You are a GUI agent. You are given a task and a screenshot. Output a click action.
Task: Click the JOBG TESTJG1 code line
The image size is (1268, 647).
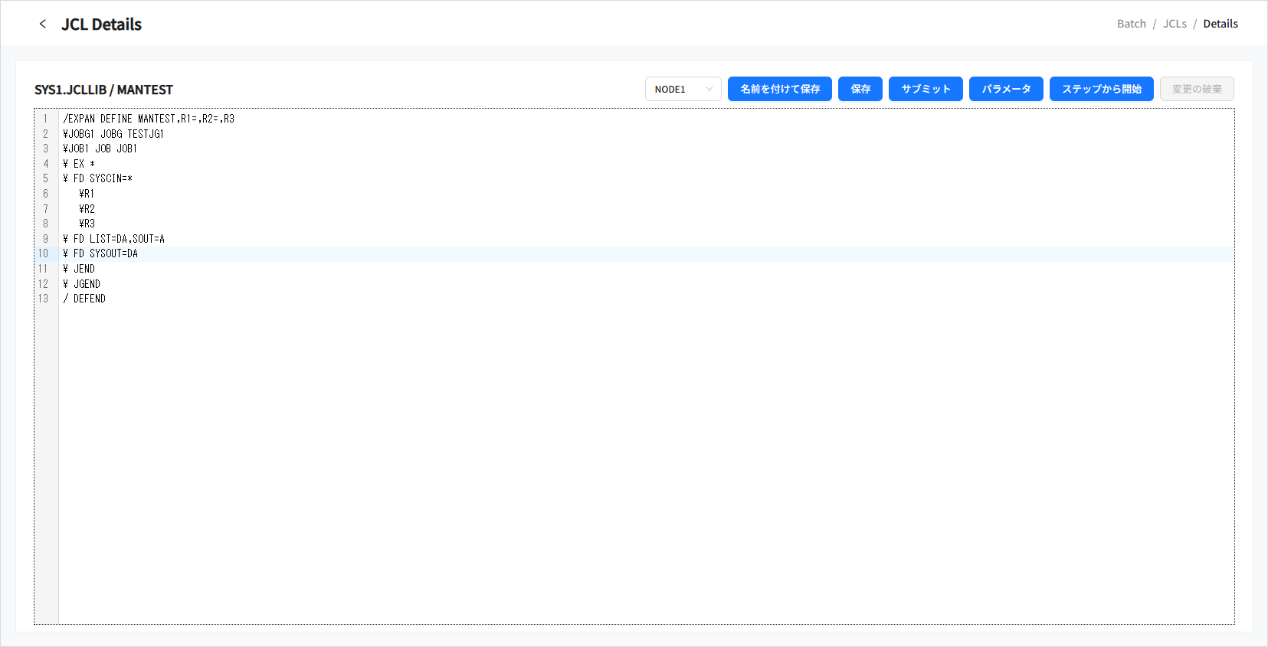click(113, 134)
